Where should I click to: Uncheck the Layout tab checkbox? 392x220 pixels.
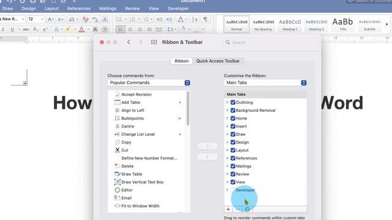[233, 150]
